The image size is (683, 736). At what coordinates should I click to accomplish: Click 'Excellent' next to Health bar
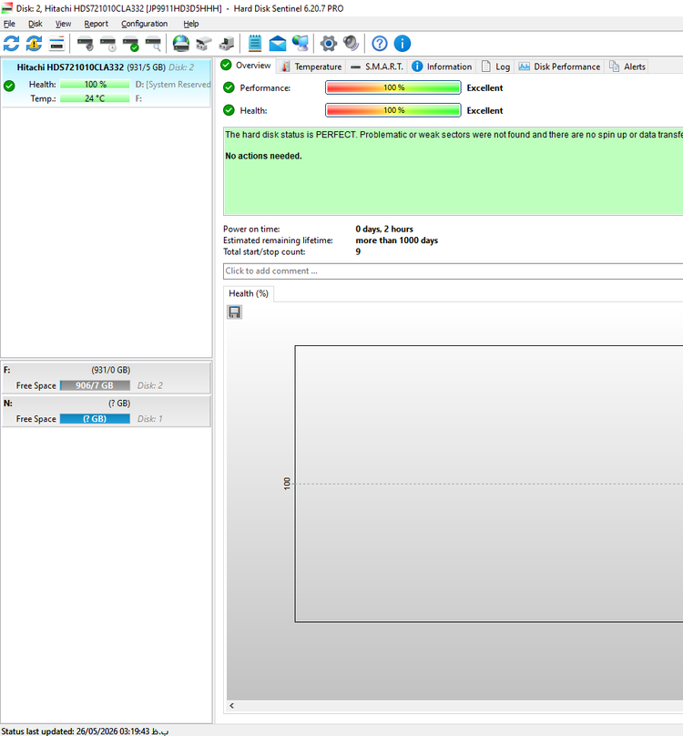[x=484, y=110]
